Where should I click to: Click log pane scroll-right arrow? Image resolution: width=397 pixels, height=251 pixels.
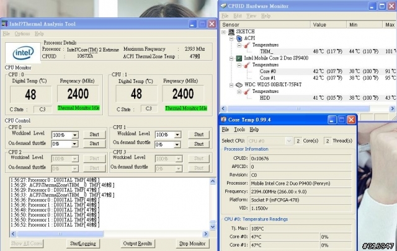(x=205, y=234)
